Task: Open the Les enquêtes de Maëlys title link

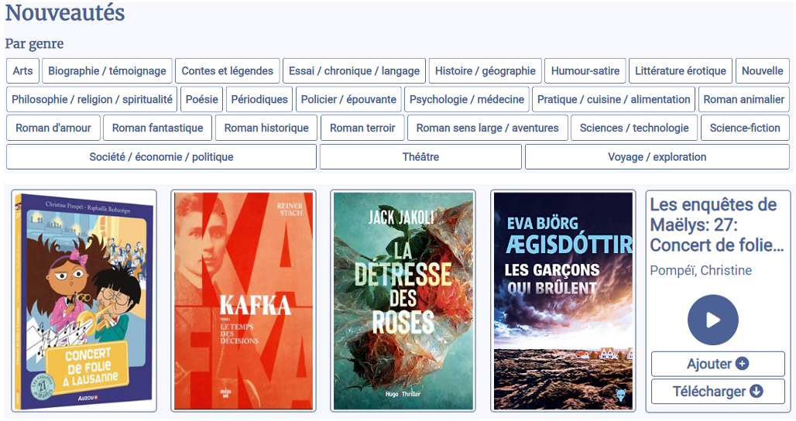Action: pos(713,225)
